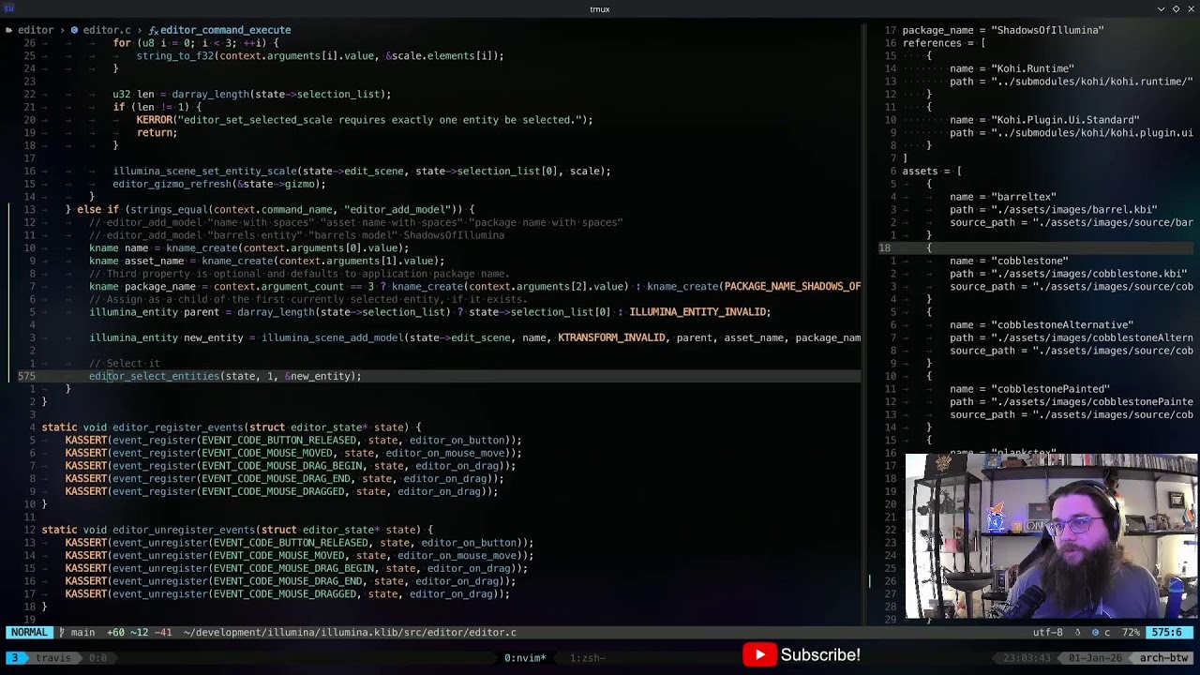Click the terminal app icon in title bar

tap(9, 8)
